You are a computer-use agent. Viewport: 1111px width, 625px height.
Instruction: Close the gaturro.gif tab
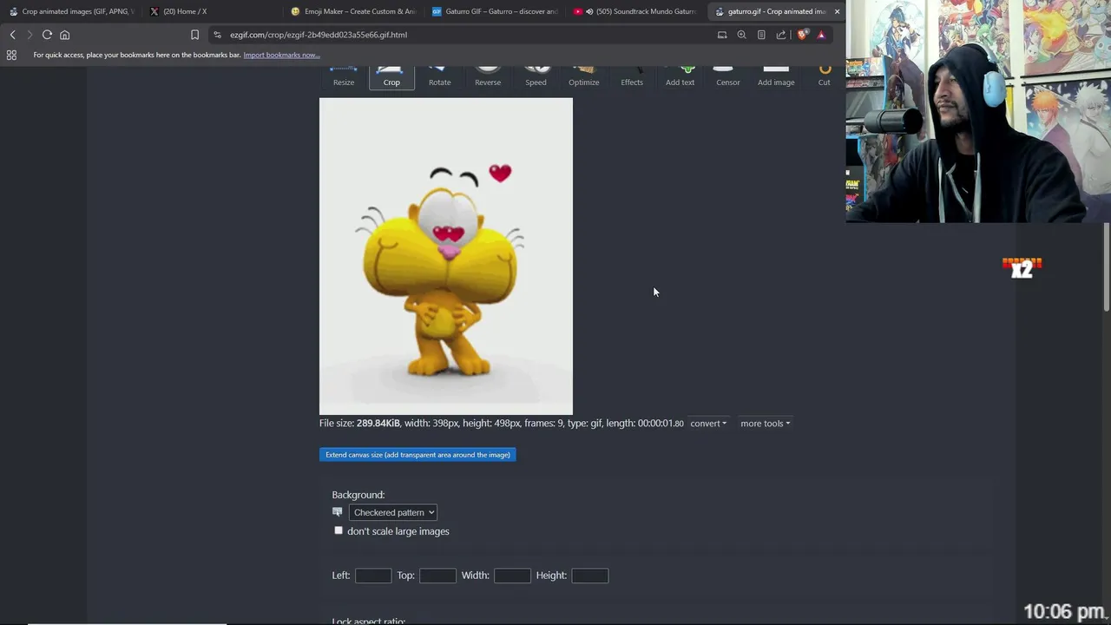pyautogui.click(x=837, y=11)
